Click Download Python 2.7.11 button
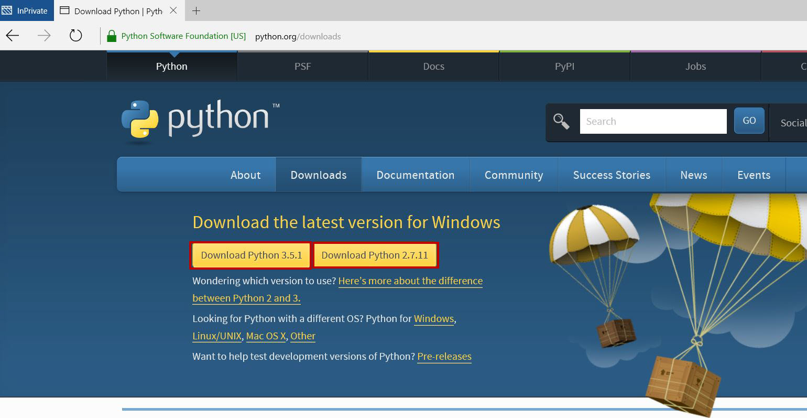Image resolution: width=807 pixels, height=418 pixels. 375,255
